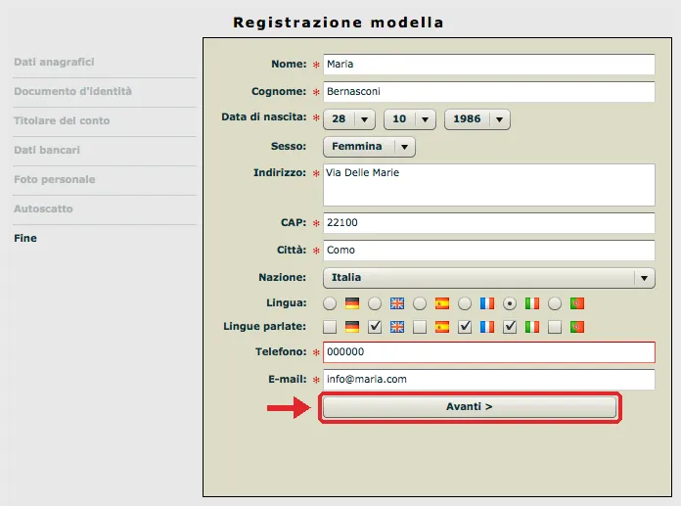Go to the Foto personale step
This screenshot has height=506, width=681.
(54, 179)
